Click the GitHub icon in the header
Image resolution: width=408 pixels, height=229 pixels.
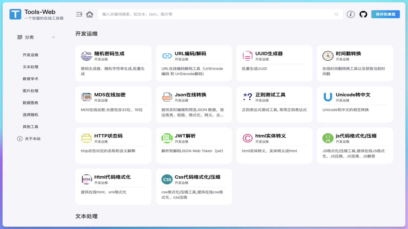(363, 14)
